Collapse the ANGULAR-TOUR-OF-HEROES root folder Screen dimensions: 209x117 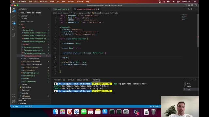[x=30, y=13]
